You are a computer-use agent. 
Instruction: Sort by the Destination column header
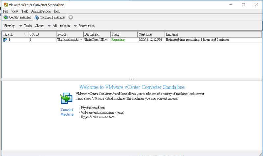coord(97,34)
